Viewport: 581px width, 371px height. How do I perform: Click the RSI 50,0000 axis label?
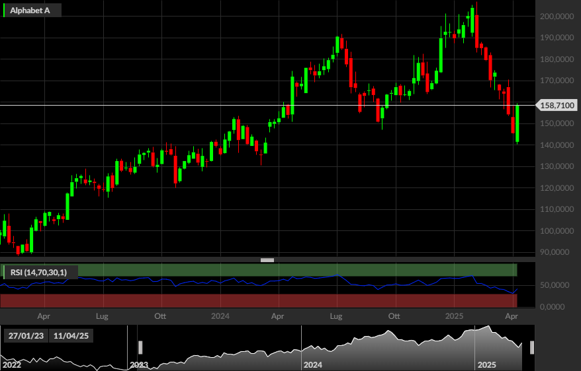555,285
